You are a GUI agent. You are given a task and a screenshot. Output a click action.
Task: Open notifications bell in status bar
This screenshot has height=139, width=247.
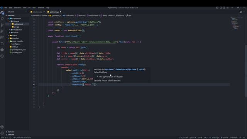[244, 137]
